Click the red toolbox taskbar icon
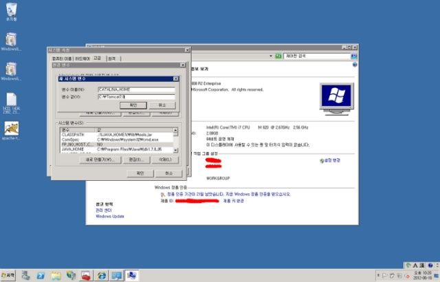The height and width of the screenshot is (282, 440). (86, 276)
